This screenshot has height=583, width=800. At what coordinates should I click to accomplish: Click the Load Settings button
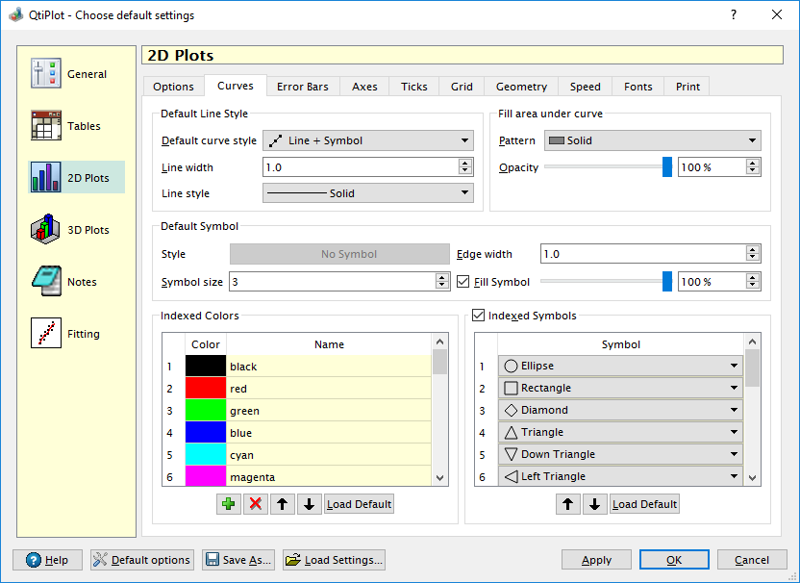(334, 560)
